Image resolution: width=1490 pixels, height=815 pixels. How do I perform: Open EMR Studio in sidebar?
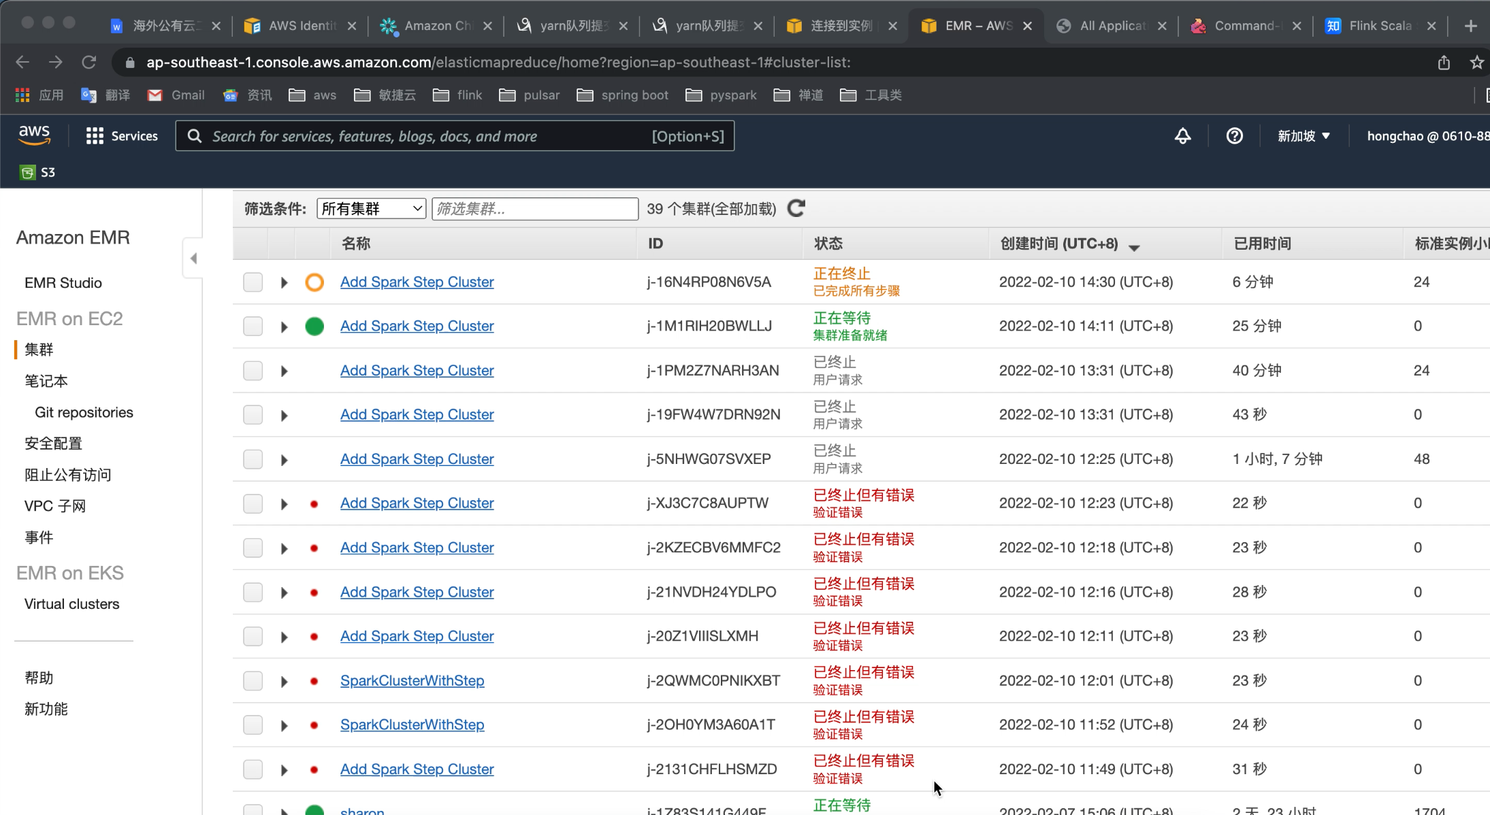63,283
